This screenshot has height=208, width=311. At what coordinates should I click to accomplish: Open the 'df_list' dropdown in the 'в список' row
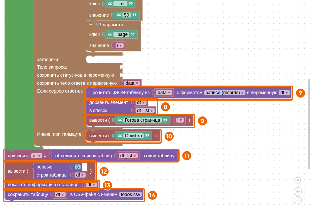[145, 110]
